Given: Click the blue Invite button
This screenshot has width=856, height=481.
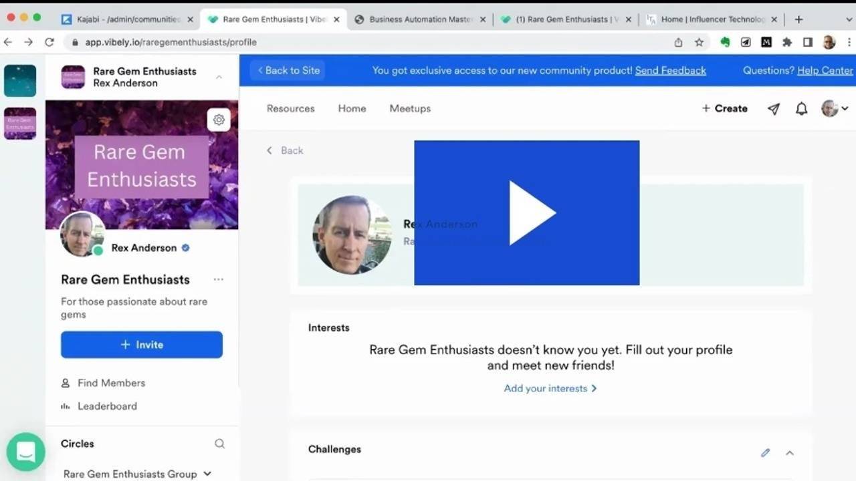Looking at the screenshot, I should click(142, 345).
